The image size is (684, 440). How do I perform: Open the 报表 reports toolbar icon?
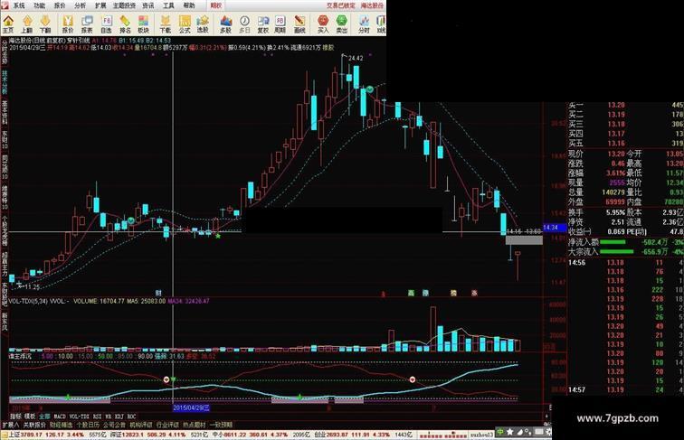87,24
